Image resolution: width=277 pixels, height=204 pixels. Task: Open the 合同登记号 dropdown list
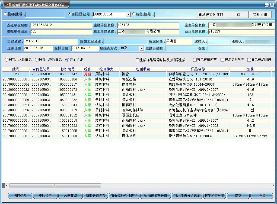[x=128, y=14]
